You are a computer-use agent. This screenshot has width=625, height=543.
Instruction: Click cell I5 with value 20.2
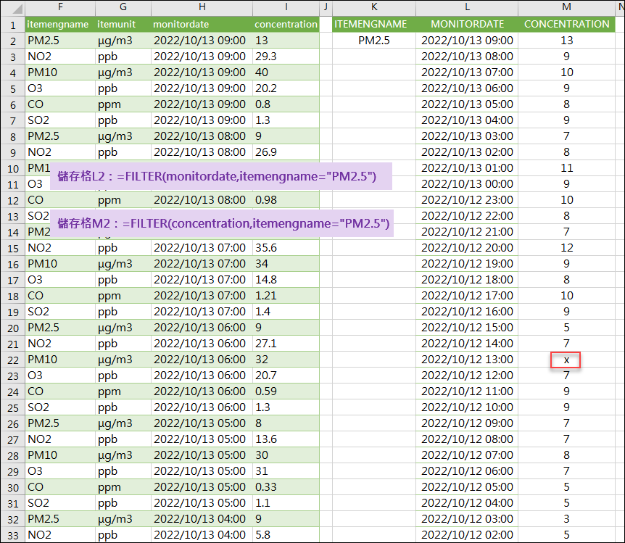tap(286, 88)
